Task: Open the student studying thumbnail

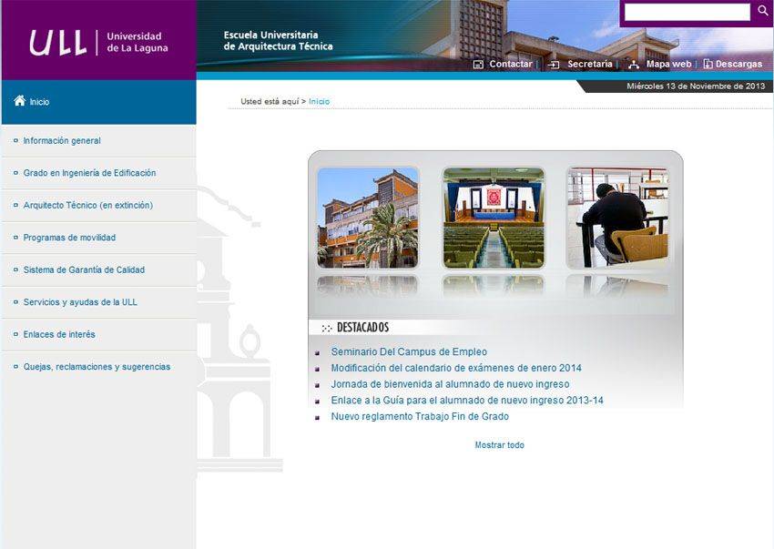Action: coord(617,218)
